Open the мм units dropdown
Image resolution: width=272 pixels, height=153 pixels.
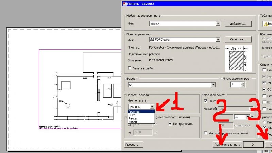(242, 117)
